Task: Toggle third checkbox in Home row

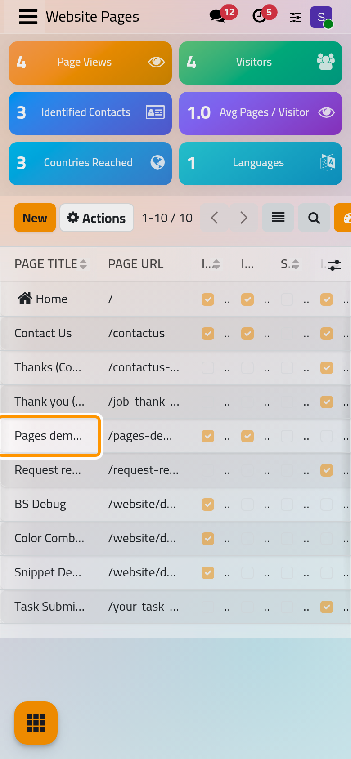Action: 287,299
